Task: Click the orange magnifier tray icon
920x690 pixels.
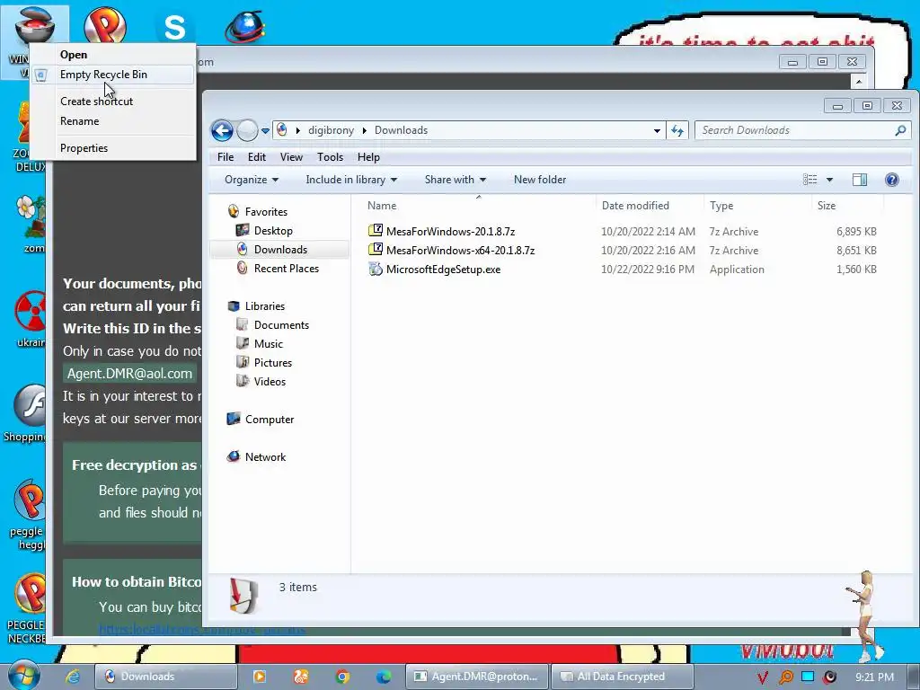Action: (785, 677)
